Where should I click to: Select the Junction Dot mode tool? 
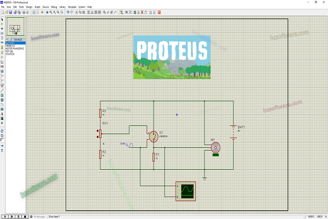2,29
